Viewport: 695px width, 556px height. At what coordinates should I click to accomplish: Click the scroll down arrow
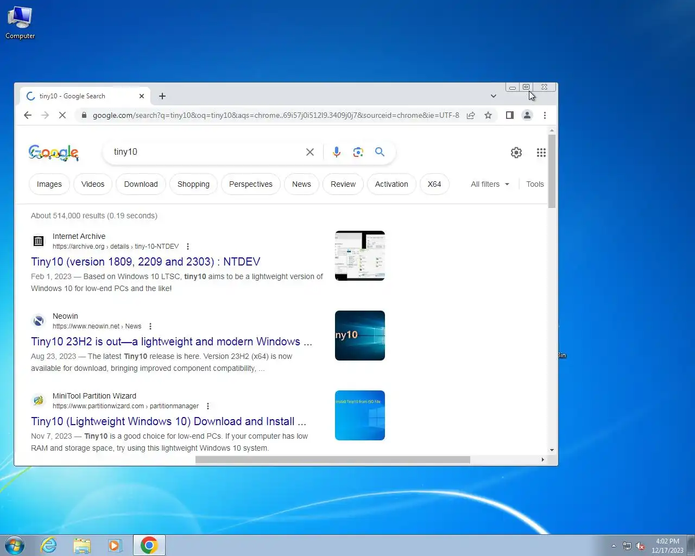point(552,450)
